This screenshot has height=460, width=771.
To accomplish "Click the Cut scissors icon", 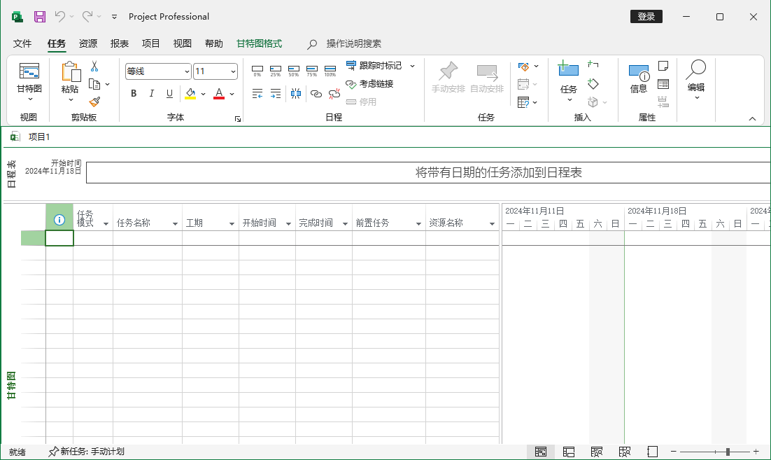I will click(x=94, y=67).
